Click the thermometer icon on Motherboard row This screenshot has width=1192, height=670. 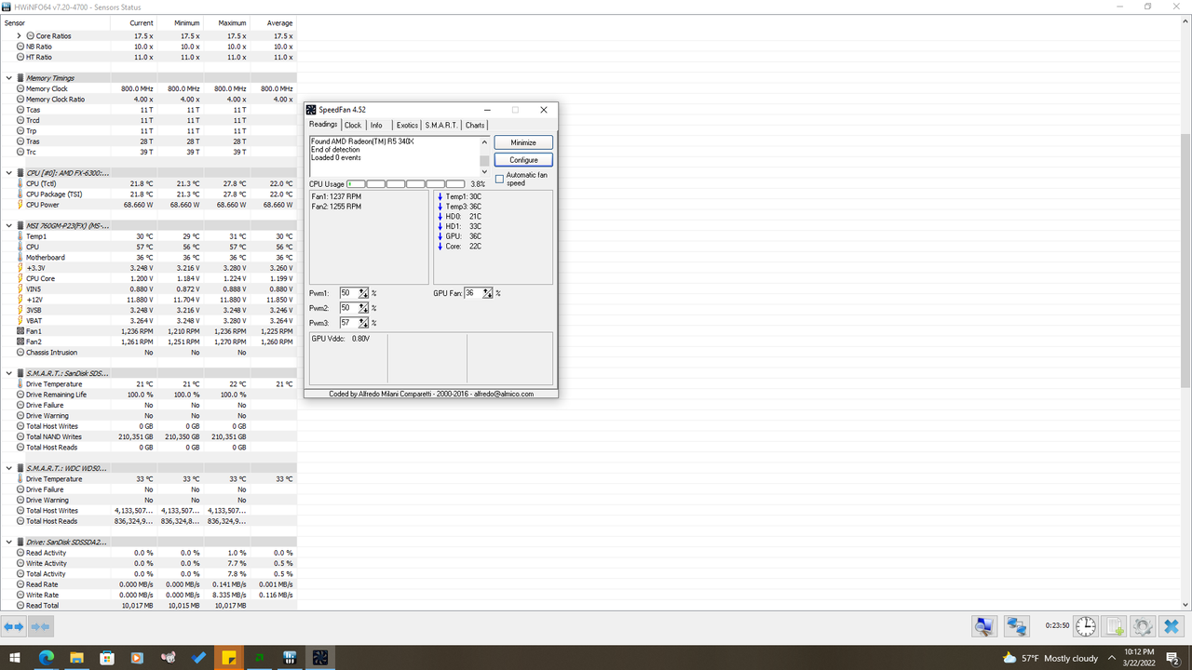(x=20, y=258)
